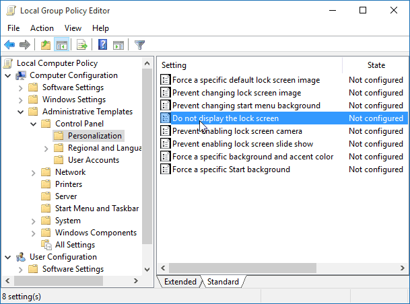Select User Accounts in the tree

pyautogui.click(x=94, y=160)
